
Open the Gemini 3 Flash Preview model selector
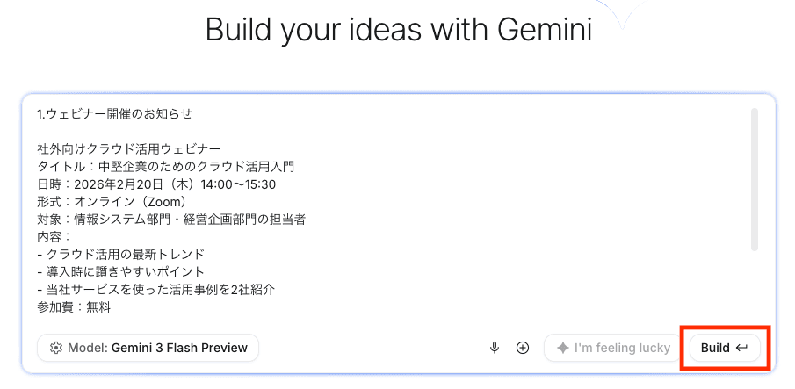pyautogui.click(x=148, y=348)
